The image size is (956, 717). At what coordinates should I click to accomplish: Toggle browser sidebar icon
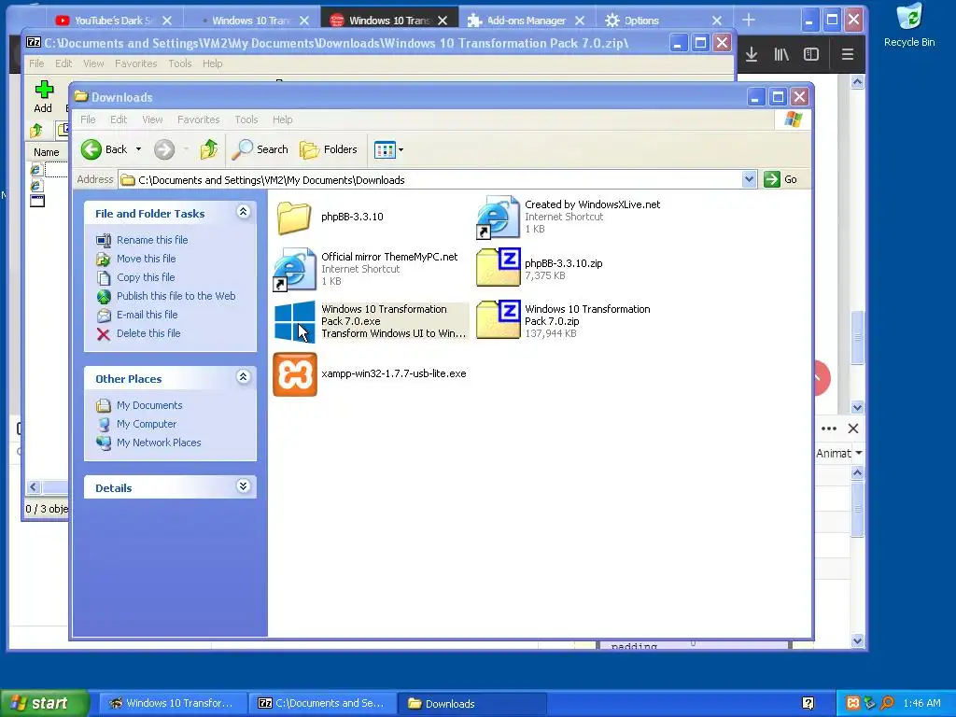(x=811, y=54)
